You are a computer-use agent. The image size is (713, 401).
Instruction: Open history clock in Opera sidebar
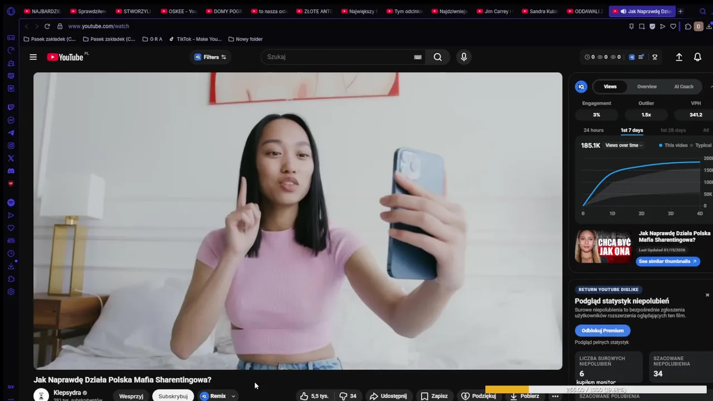(11, 253)
